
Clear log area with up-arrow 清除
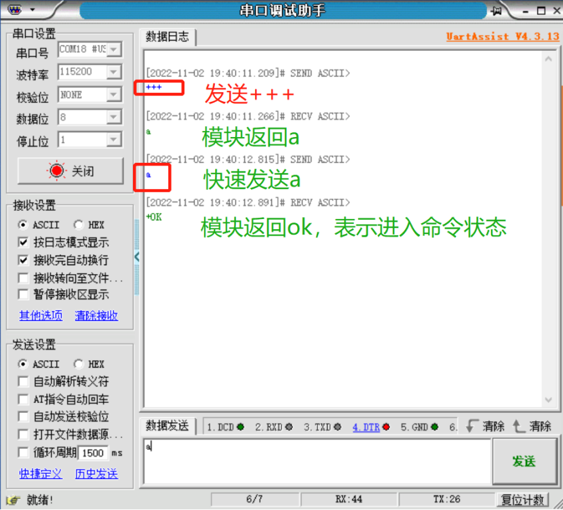pos(532,426)
